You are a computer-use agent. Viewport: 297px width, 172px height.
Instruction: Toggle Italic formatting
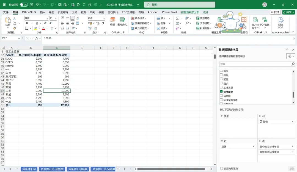[x=32, y=23]
